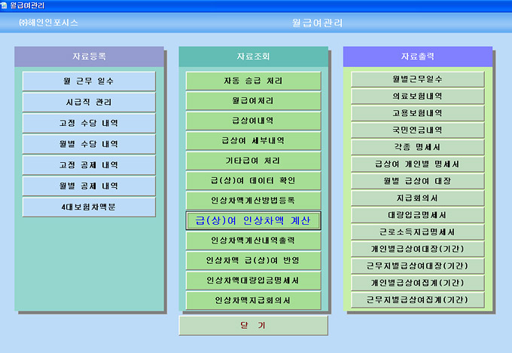The image size is (512, 353).
Task: Open the 4대보험차액분 button
Action: tap(89, 207)
